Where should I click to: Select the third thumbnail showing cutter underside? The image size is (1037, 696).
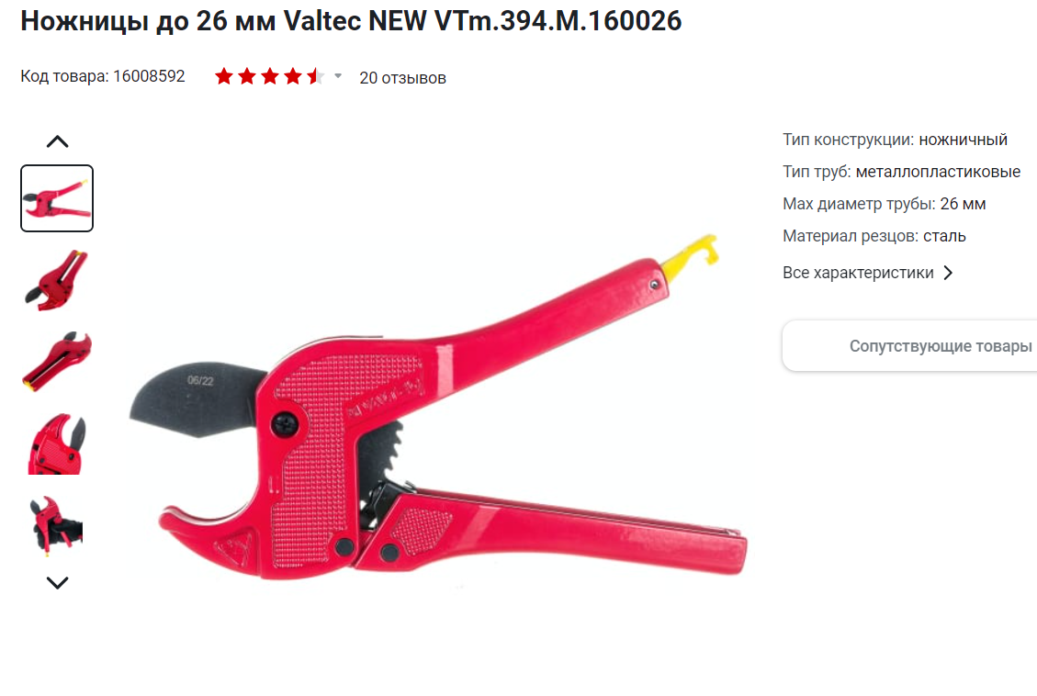[x=57, y=362]
